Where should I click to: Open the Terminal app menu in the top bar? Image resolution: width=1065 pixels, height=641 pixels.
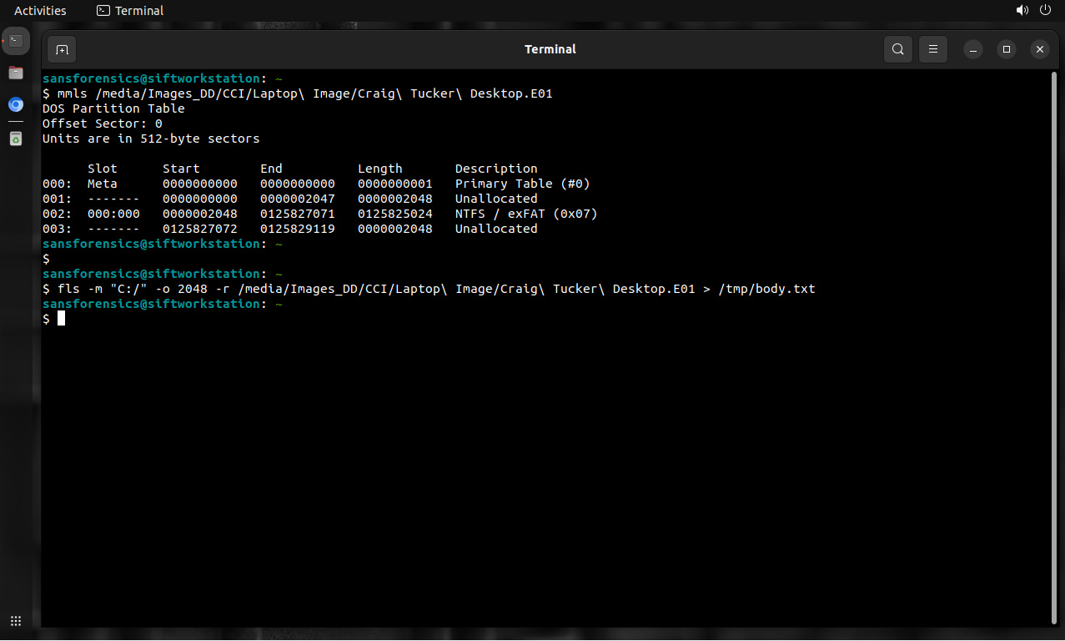[x=130, y=11]
